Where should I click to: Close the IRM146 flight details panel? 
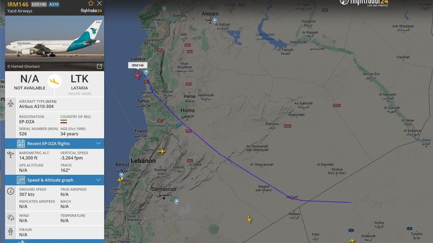[99, 3]
